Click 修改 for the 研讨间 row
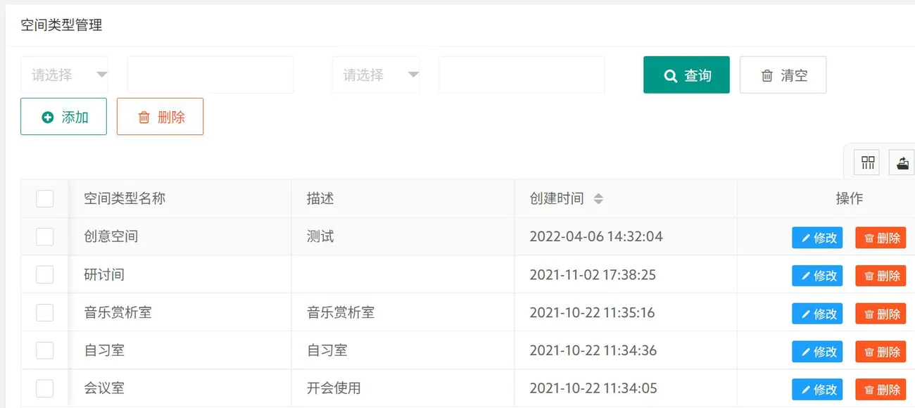Viewport: 915px width, 408px height. coord(817,276)
